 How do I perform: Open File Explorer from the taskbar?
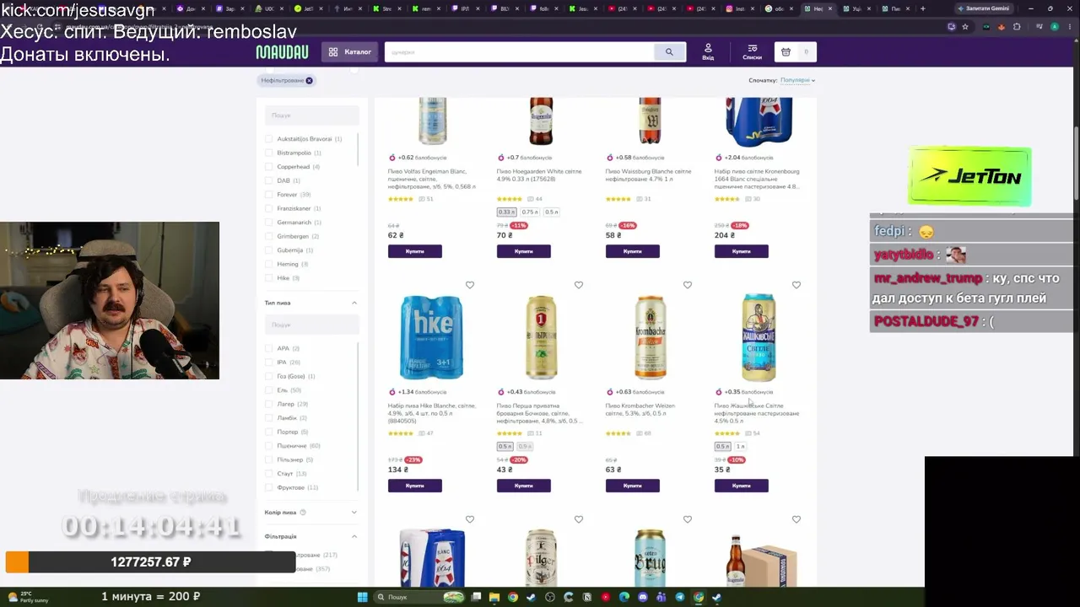[x=494, y=597]
